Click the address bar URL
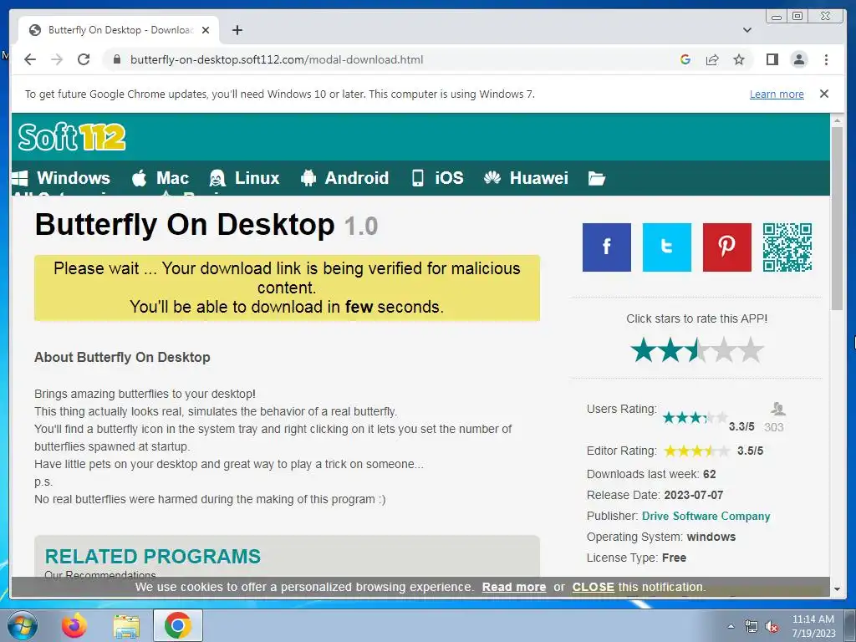856x642 pixels. [276, 59]
